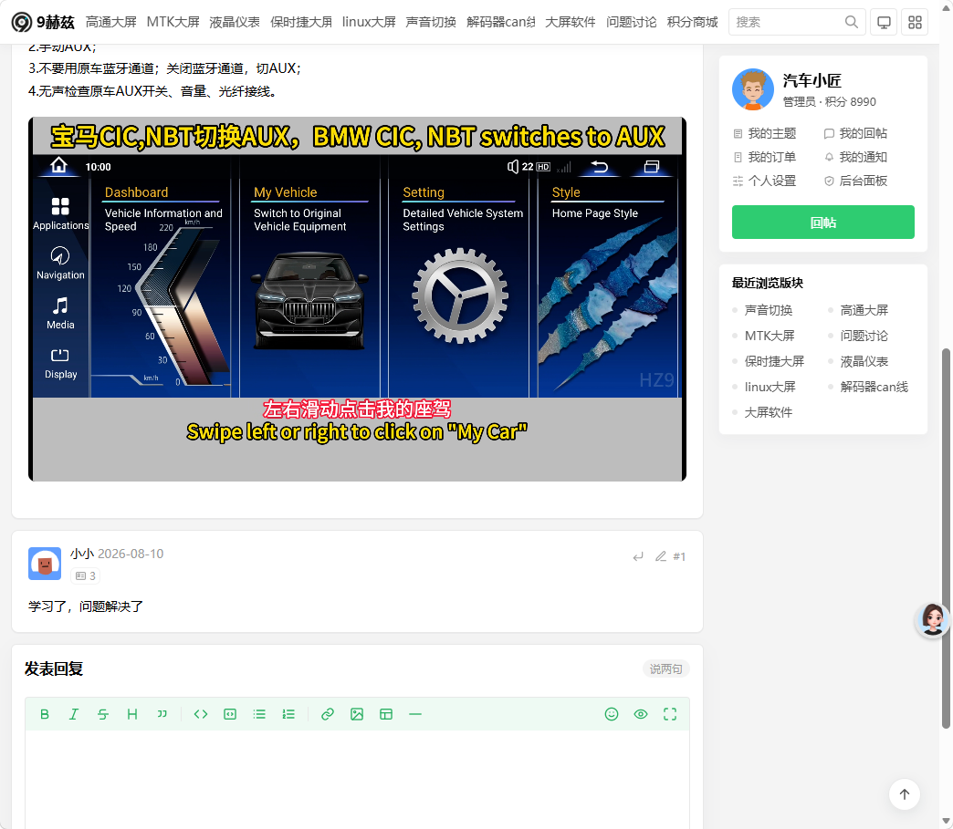
Task: Insert inline code in reply editor
Action: coord(201,714)
